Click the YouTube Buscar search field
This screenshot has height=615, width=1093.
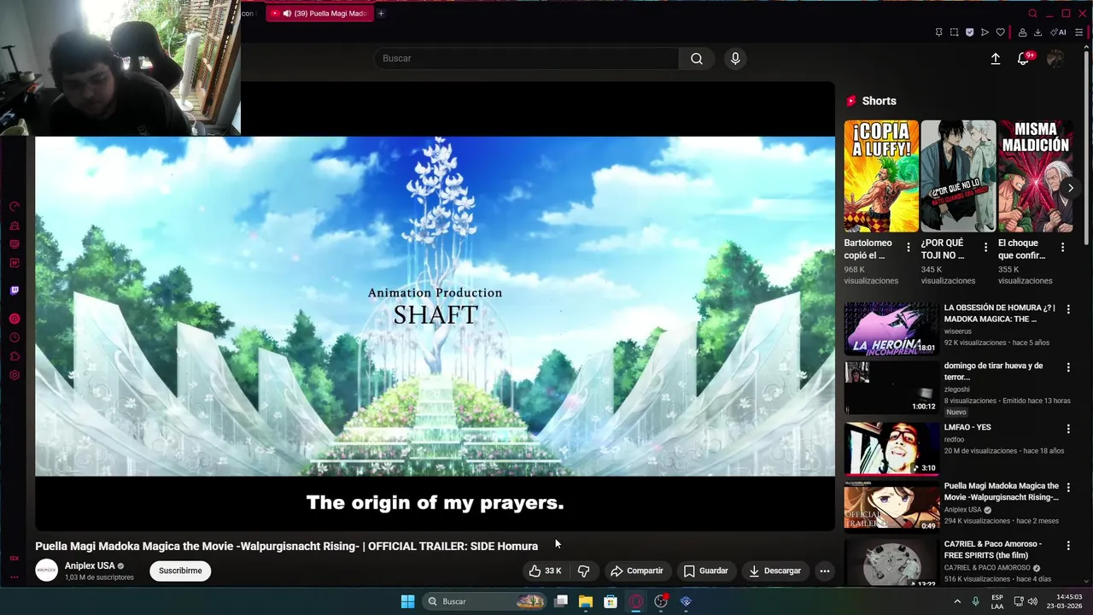527,58
